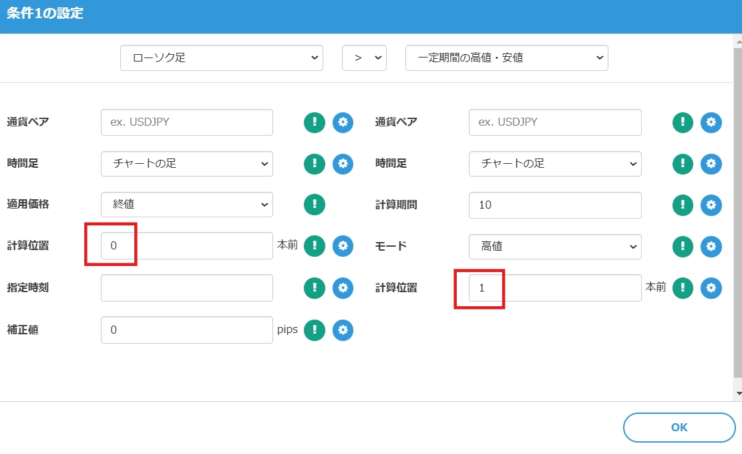Expand the ローソク足 dropdown
742x454 pixels.
pyautogui.click(x=221, y=58)
